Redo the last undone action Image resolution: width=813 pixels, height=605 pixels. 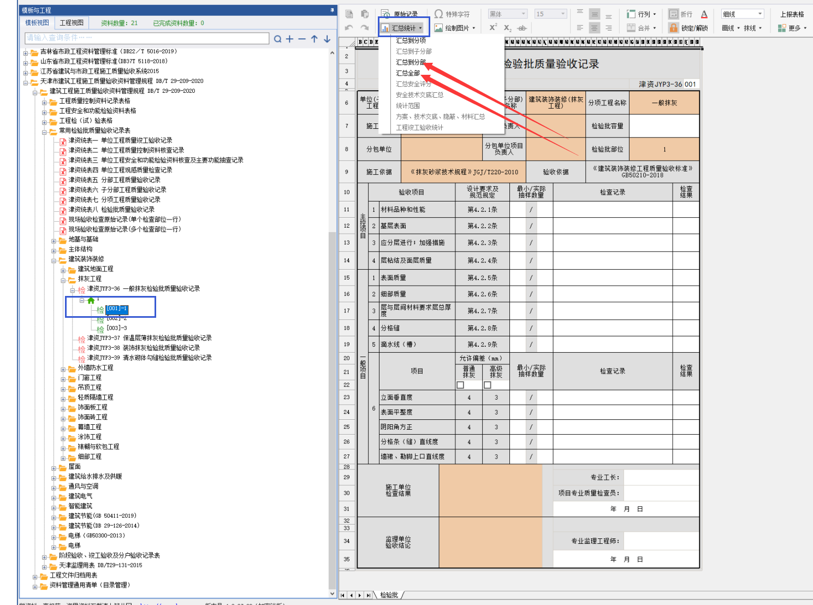(365, 28)
